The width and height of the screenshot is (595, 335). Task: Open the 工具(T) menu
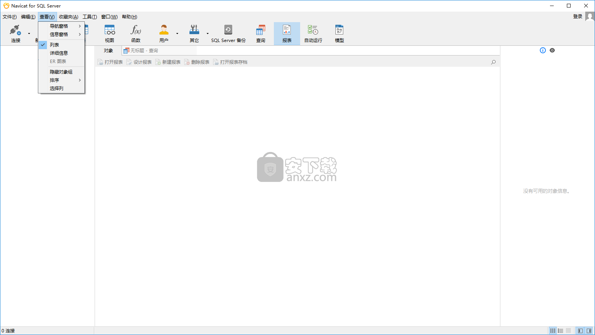coord(90,17)
